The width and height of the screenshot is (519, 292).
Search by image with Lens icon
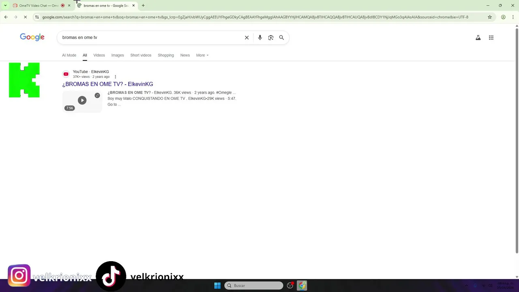[271, 37]
